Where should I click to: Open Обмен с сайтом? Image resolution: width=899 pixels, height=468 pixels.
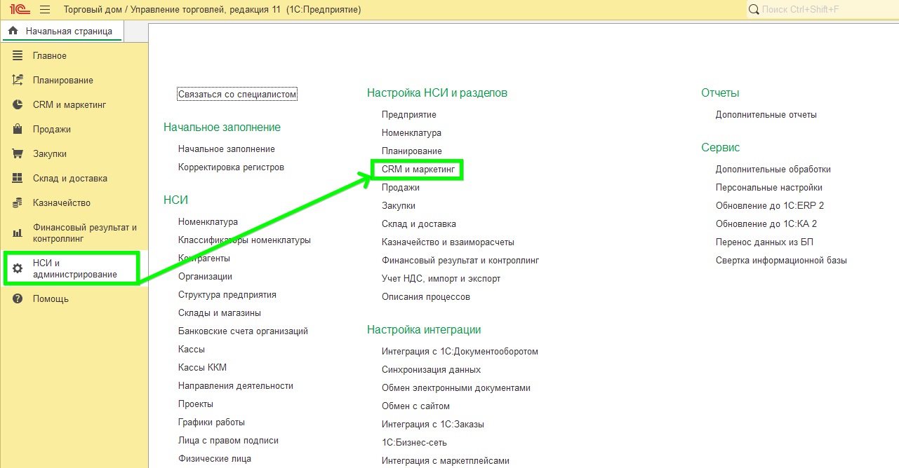click(415, 406)
